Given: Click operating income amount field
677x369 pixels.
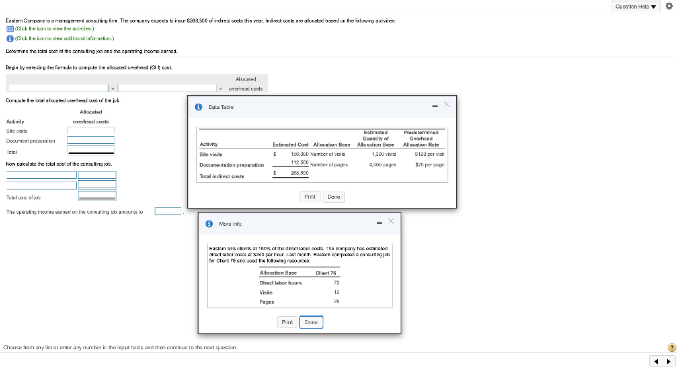Looking at the screenshot, I should (168, 211).
